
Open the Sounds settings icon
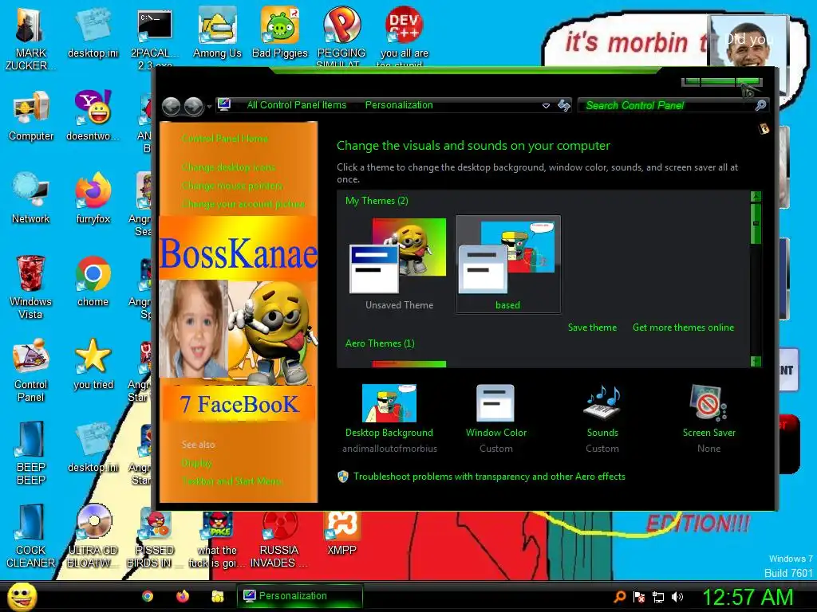602,402
